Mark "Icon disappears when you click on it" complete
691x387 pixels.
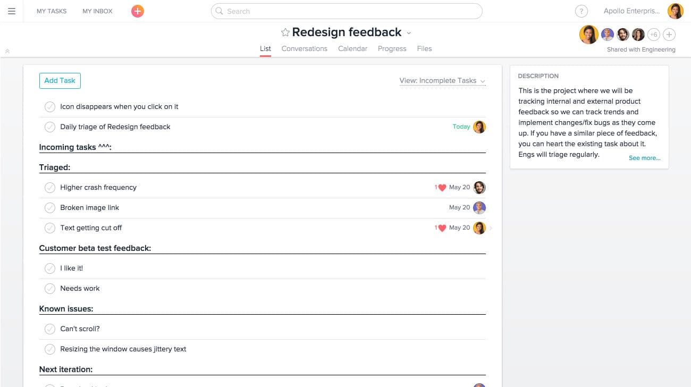(50, 106)
